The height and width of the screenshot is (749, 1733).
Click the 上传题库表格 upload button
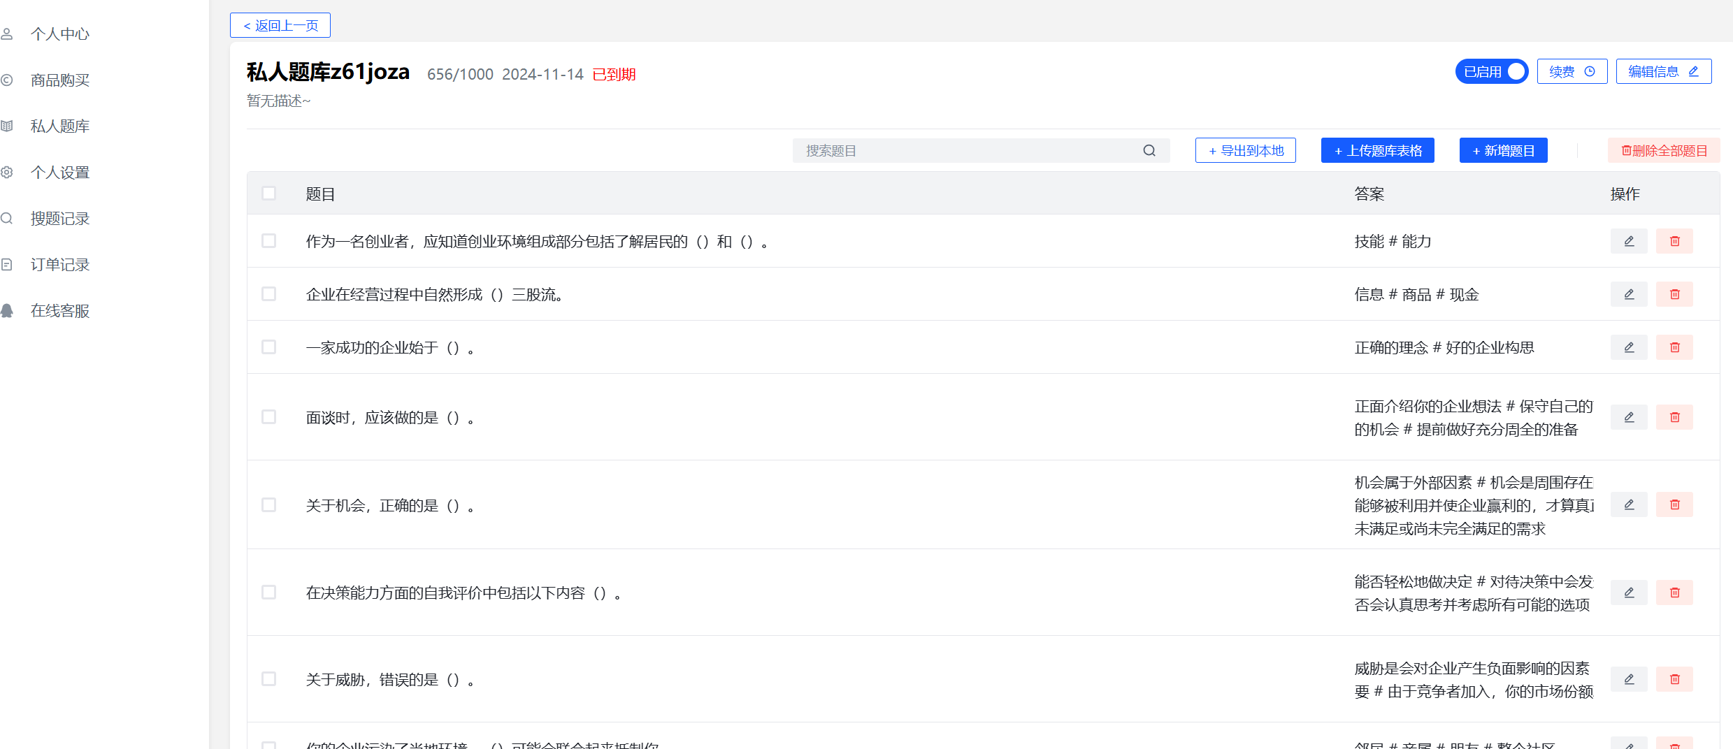[x=1377, y=151]
